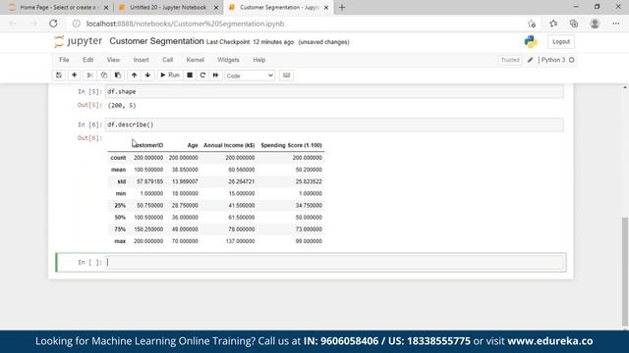Select the Customer Segmentation browser tab
The height and width of the screenshot is (353, 629).
(x=279, y=7)
